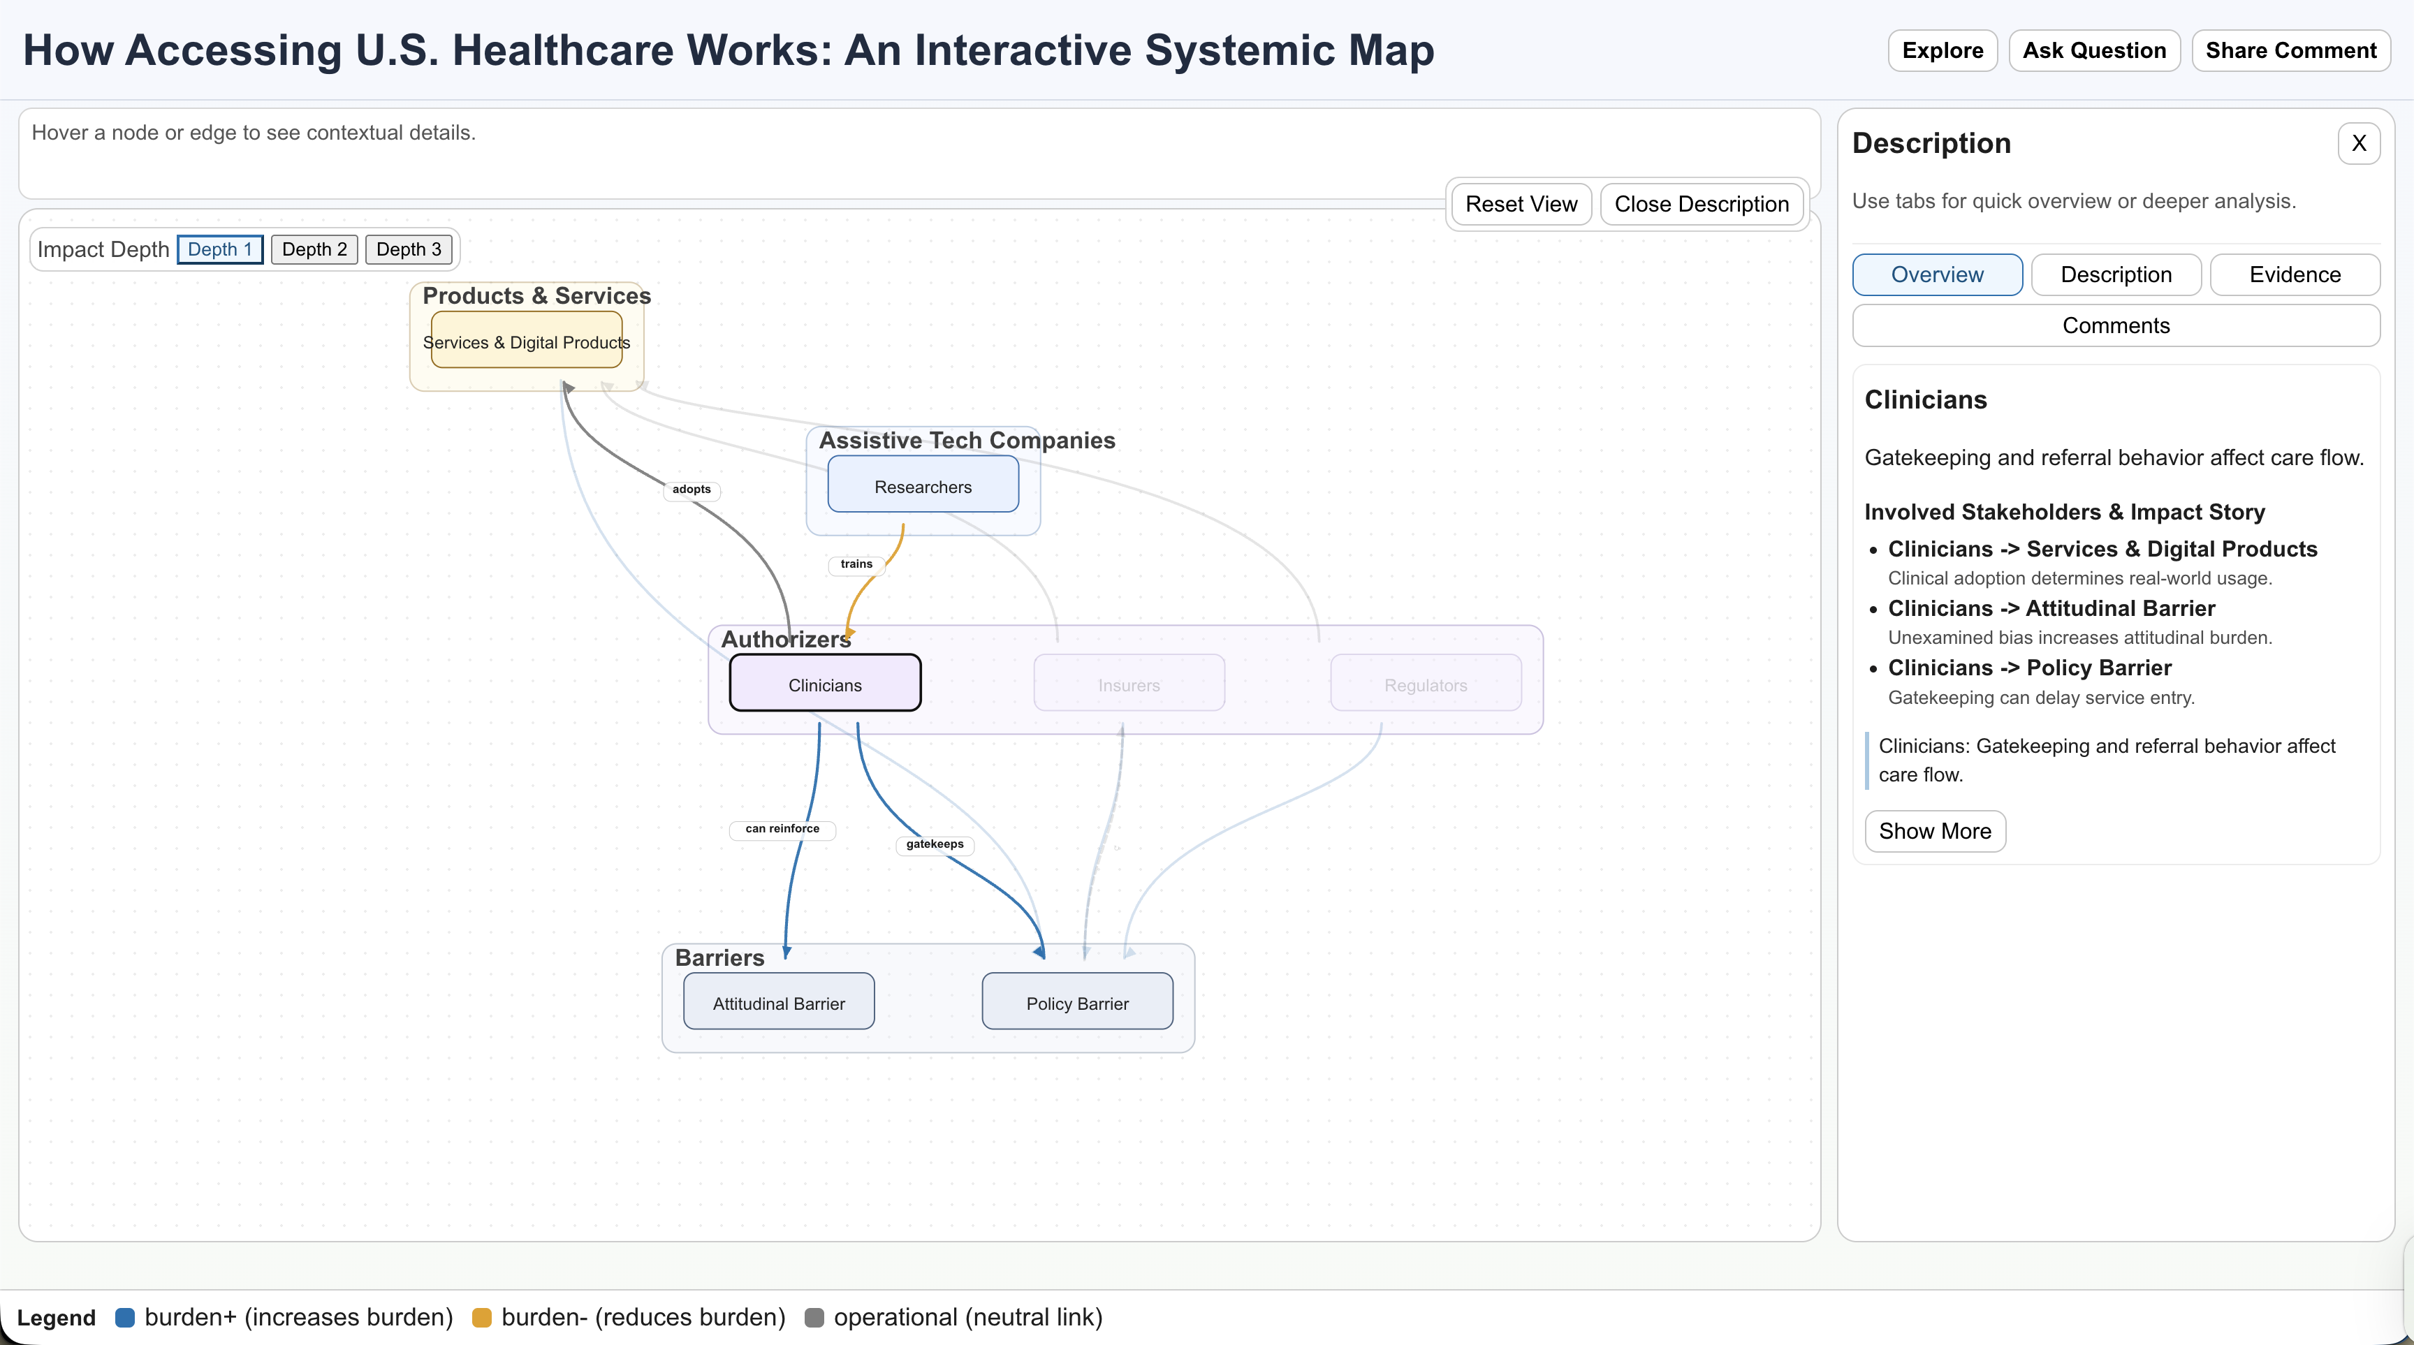Select the Researchers node
The width and height of the screenshot is (2414, 1345).
click(x=923, y=484)
